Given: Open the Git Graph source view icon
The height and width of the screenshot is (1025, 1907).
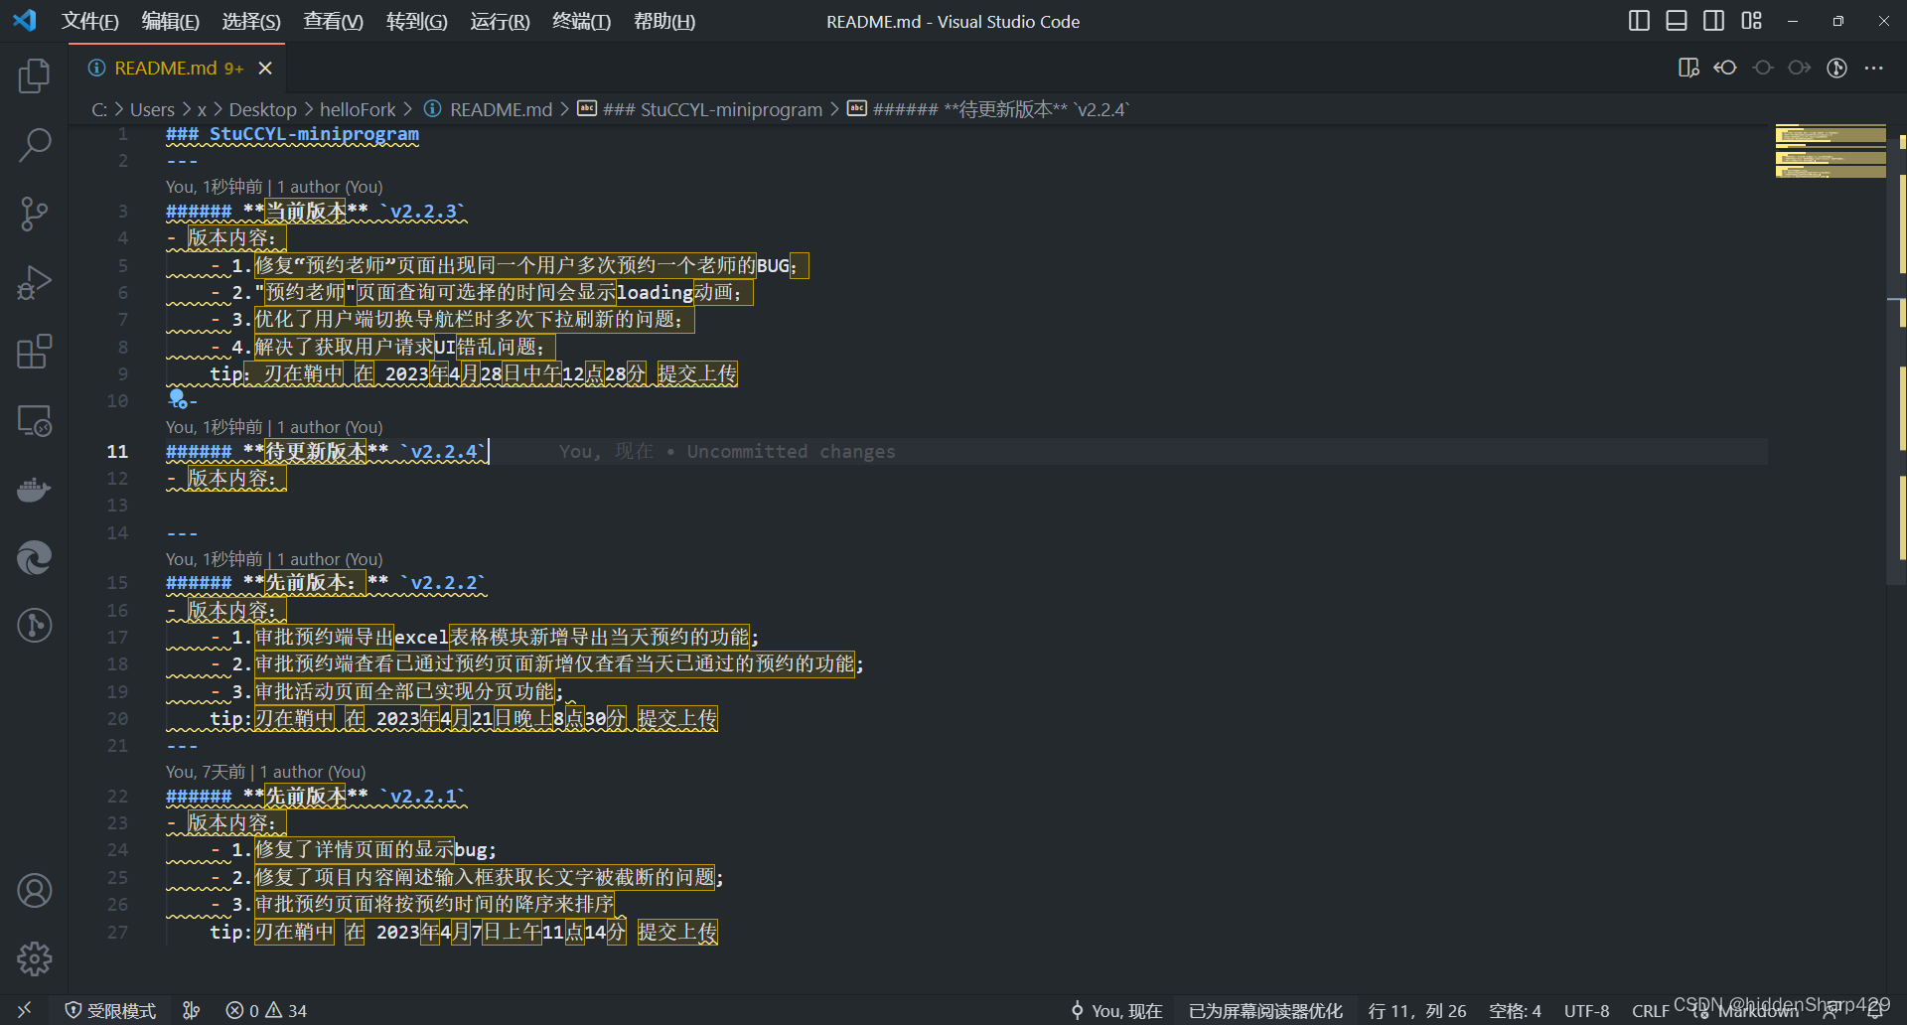Looking at the screenshot, I should (34, 626).
